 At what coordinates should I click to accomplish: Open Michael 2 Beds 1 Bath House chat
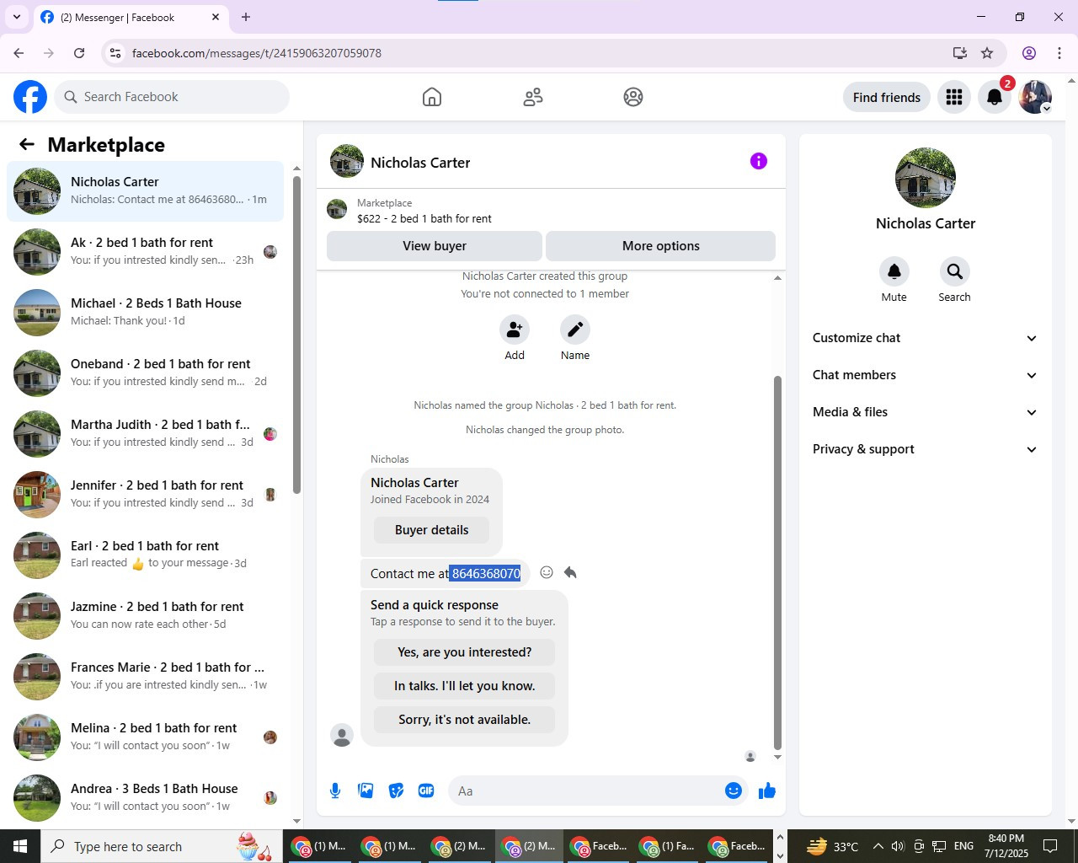click(x=146, y=313)
